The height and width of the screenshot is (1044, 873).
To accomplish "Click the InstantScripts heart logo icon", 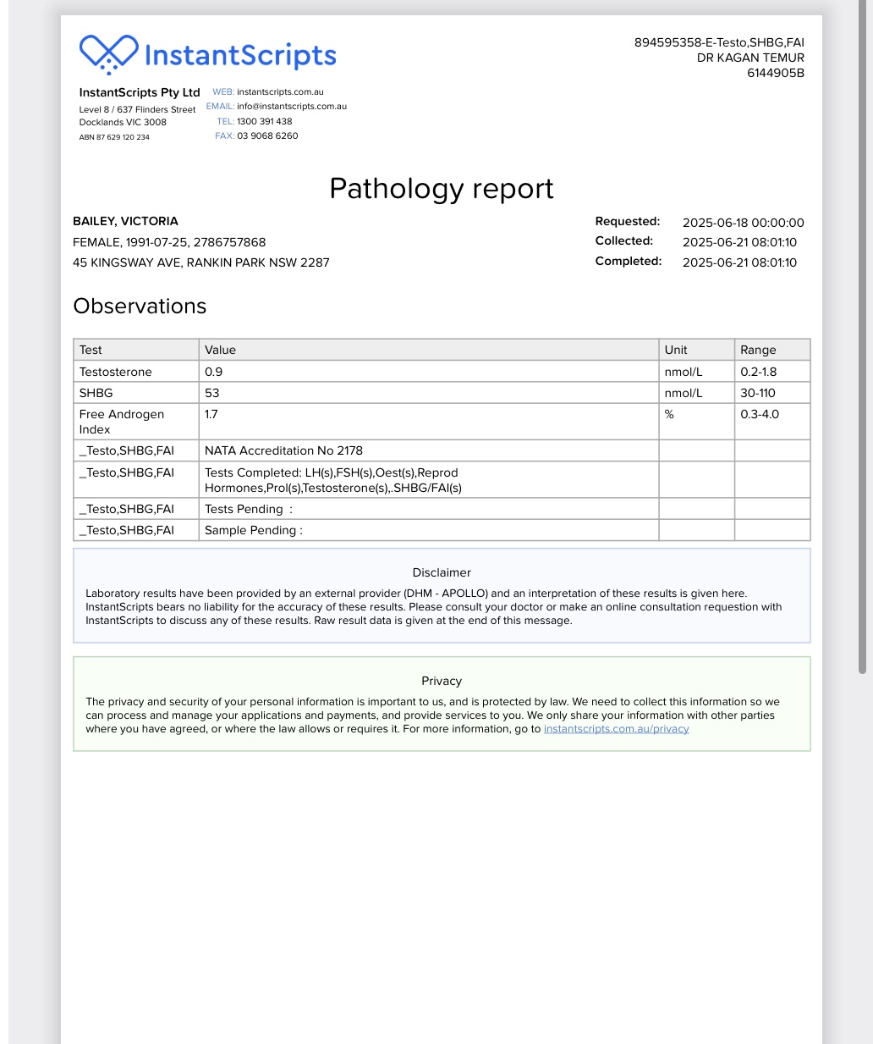I will pos(108,54).
